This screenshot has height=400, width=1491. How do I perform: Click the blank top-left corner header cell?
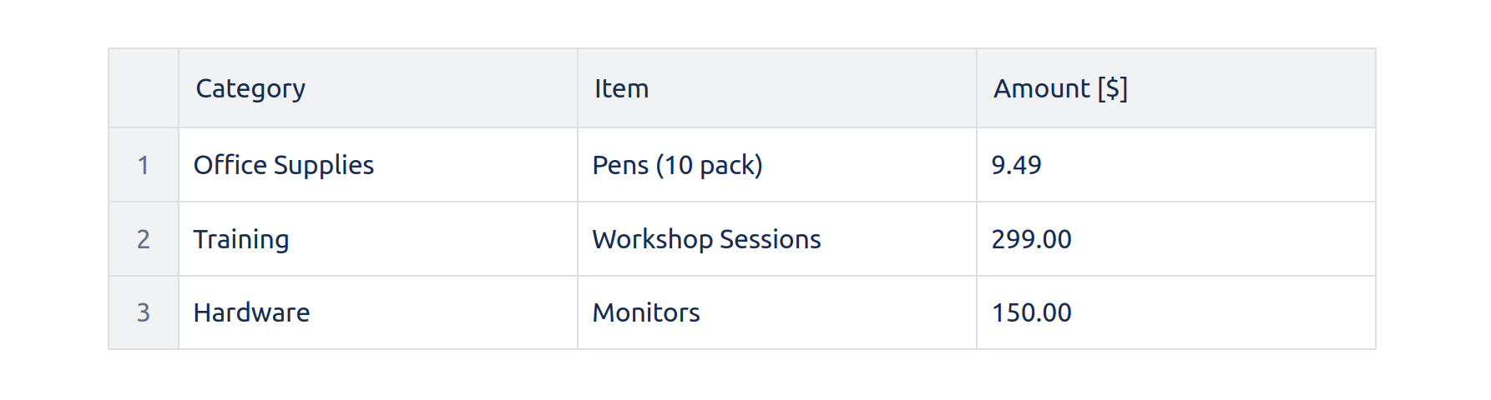tap(144, 88)
